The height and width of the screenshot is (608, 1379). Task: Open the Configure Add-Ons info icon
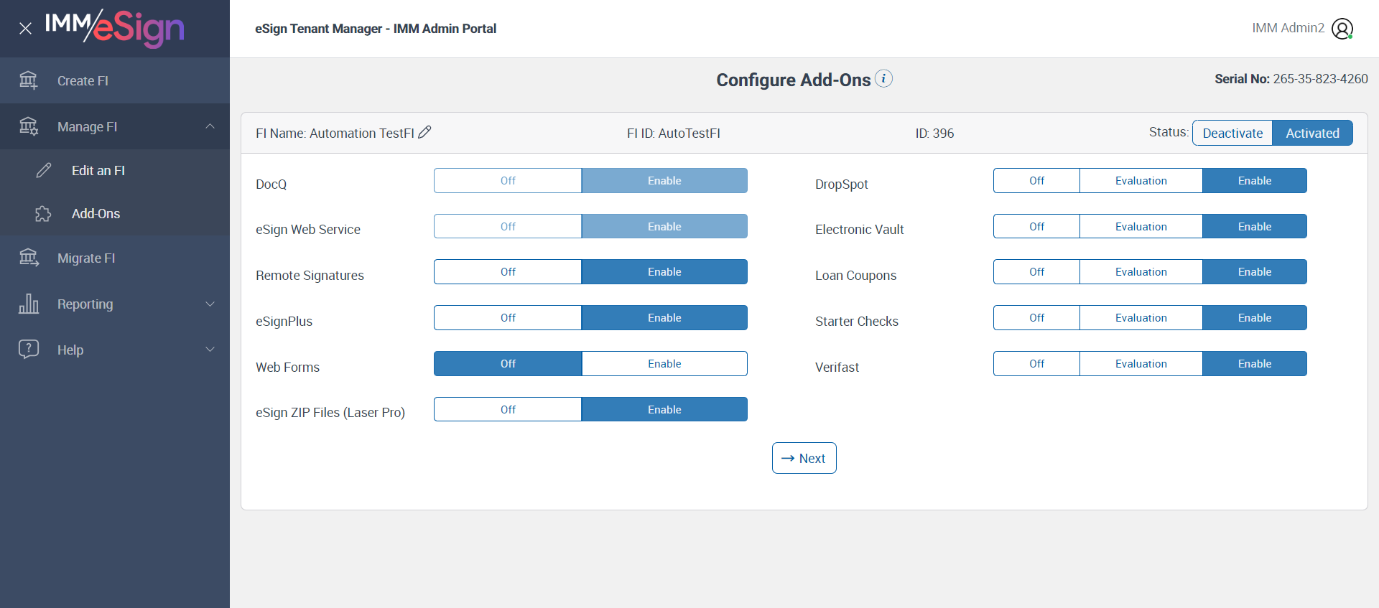click(884, 78)
